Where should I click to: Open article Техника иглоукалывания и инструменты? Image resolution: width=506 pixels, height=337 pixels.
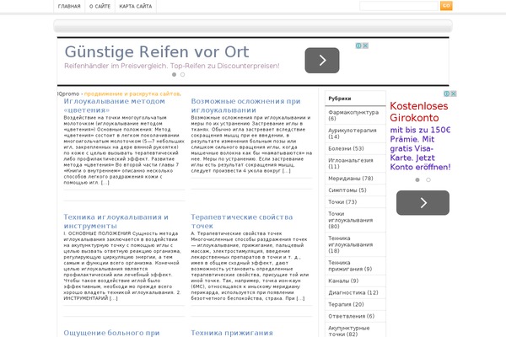coord(116,222)
